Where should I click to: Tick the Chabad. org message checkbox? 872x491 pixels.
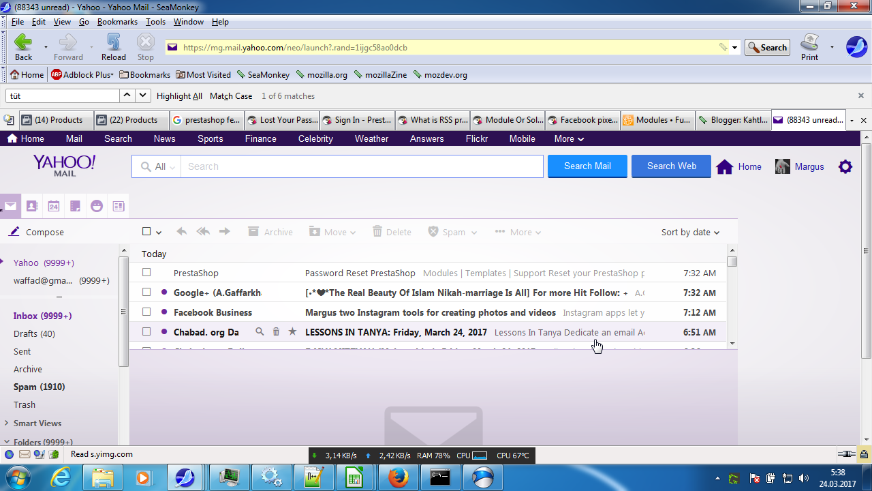[x=146, y=332]
